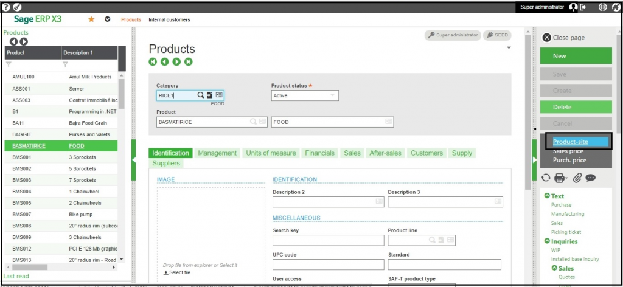Screen dimensions: 623x287
Task: Click the printer icon
Action: coord(560,178)
